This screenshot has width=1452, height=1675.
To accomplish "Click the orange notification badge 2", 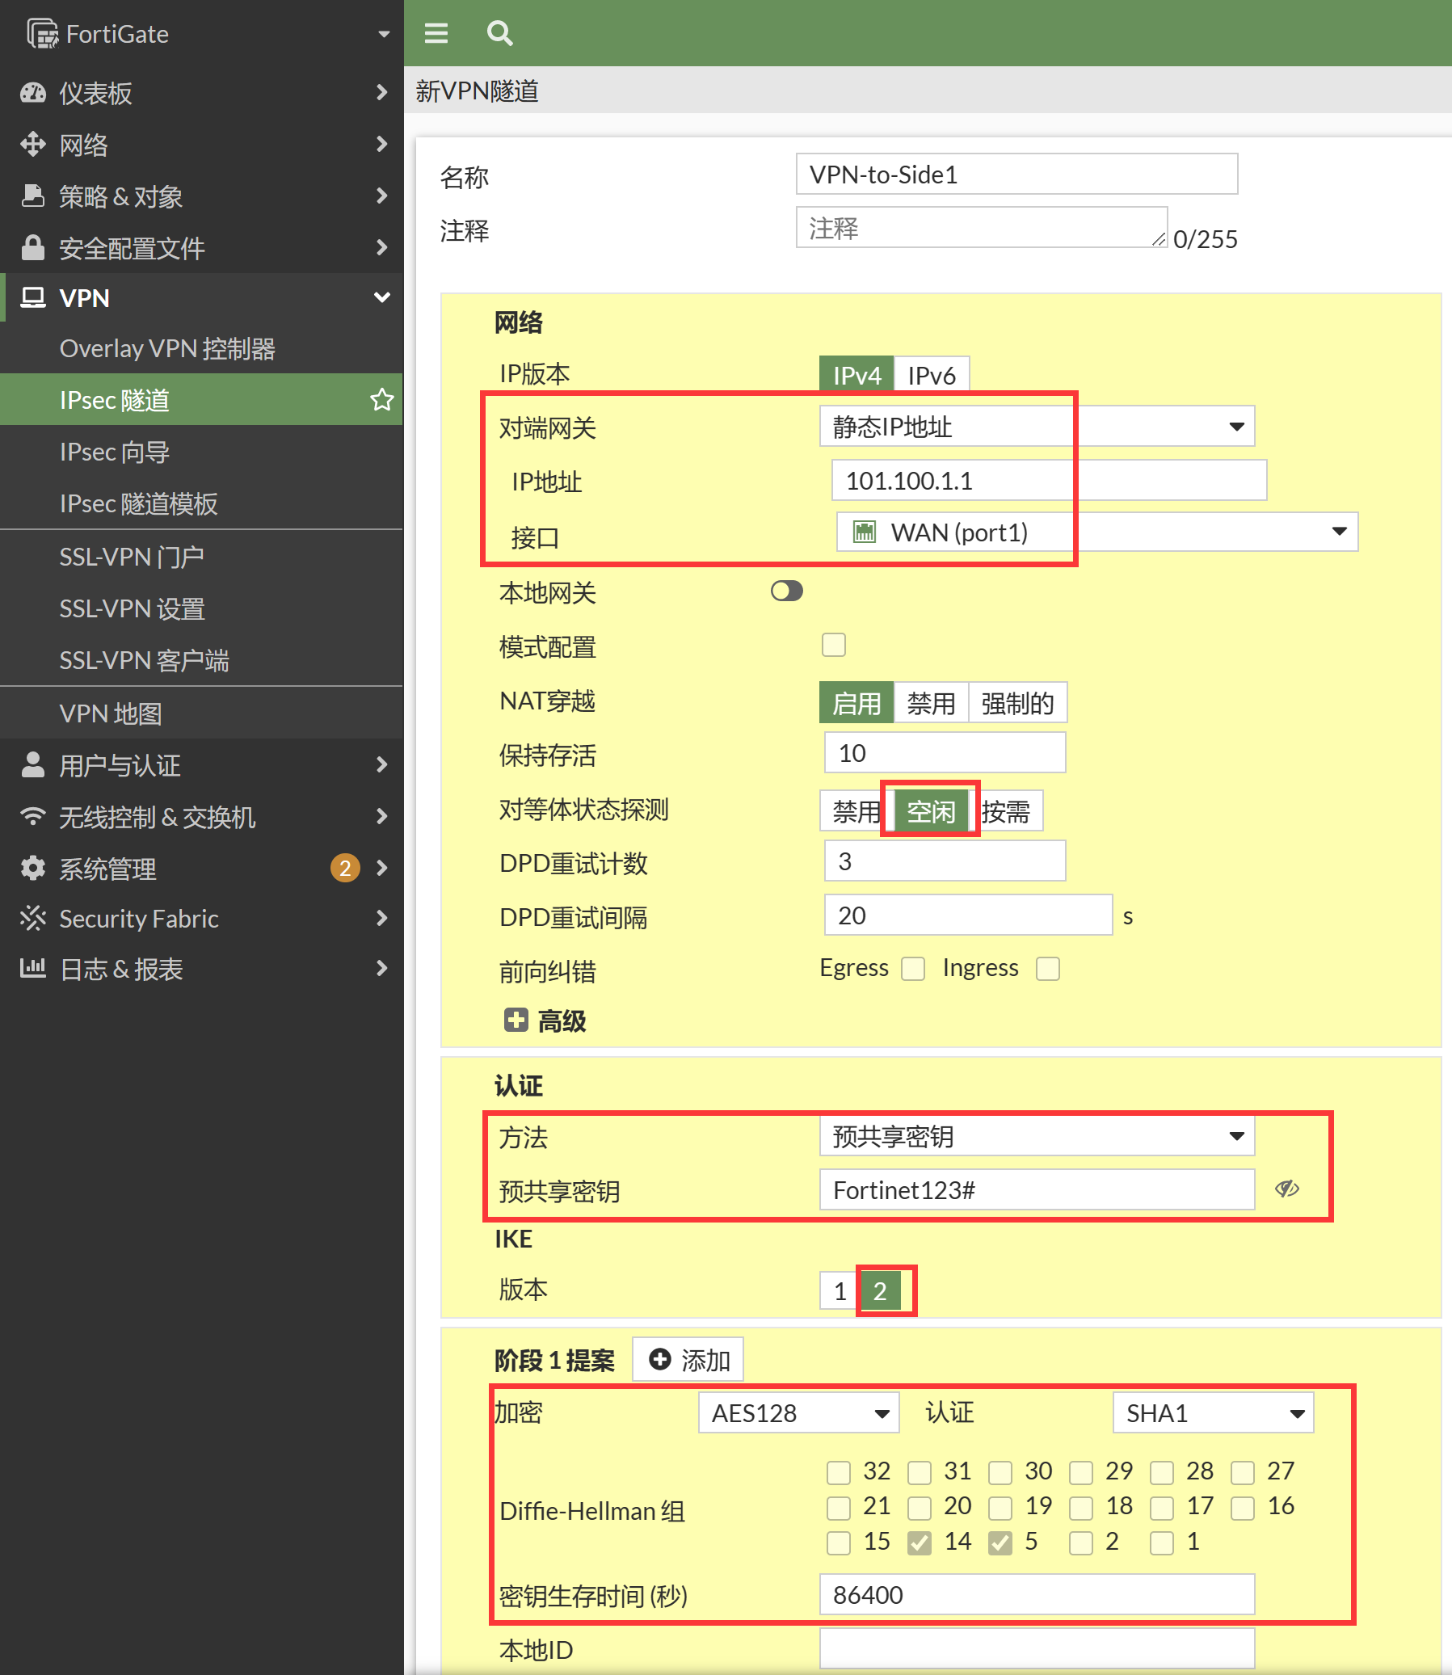I will click(x=345, y=868).
